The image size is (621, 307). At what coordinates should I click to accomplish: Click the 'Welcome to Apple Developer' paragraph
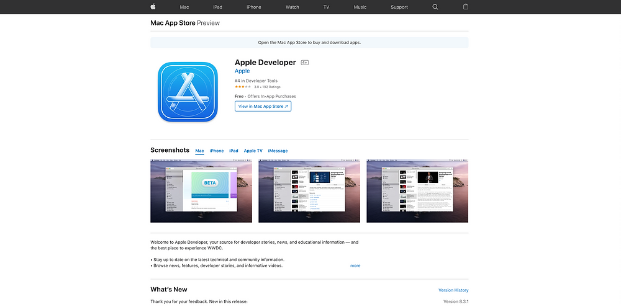tap(254, 245)
